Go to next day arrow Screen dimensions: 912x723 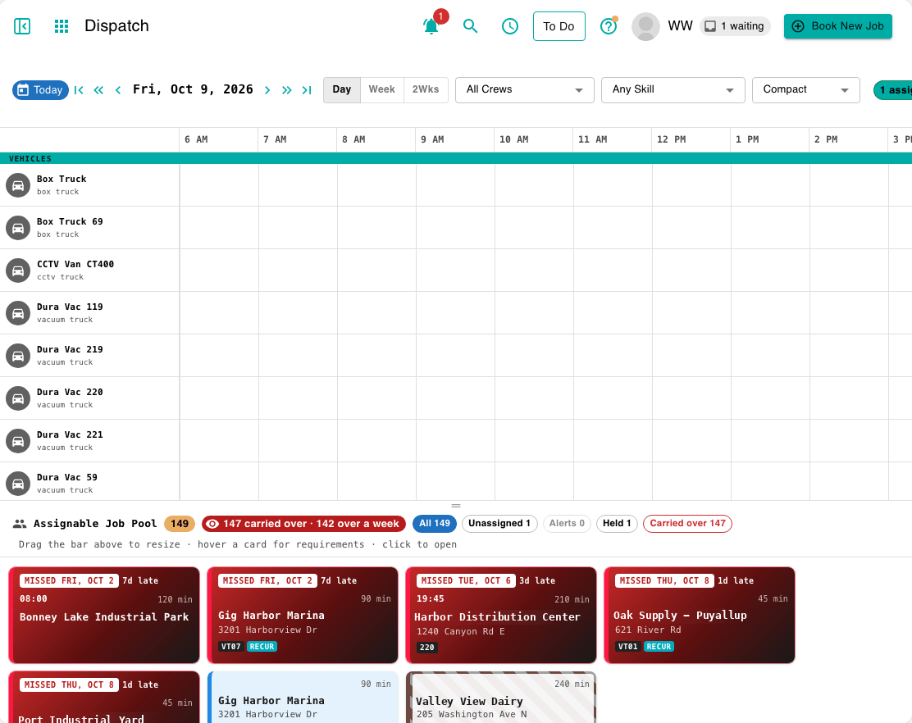click(267, 90)
